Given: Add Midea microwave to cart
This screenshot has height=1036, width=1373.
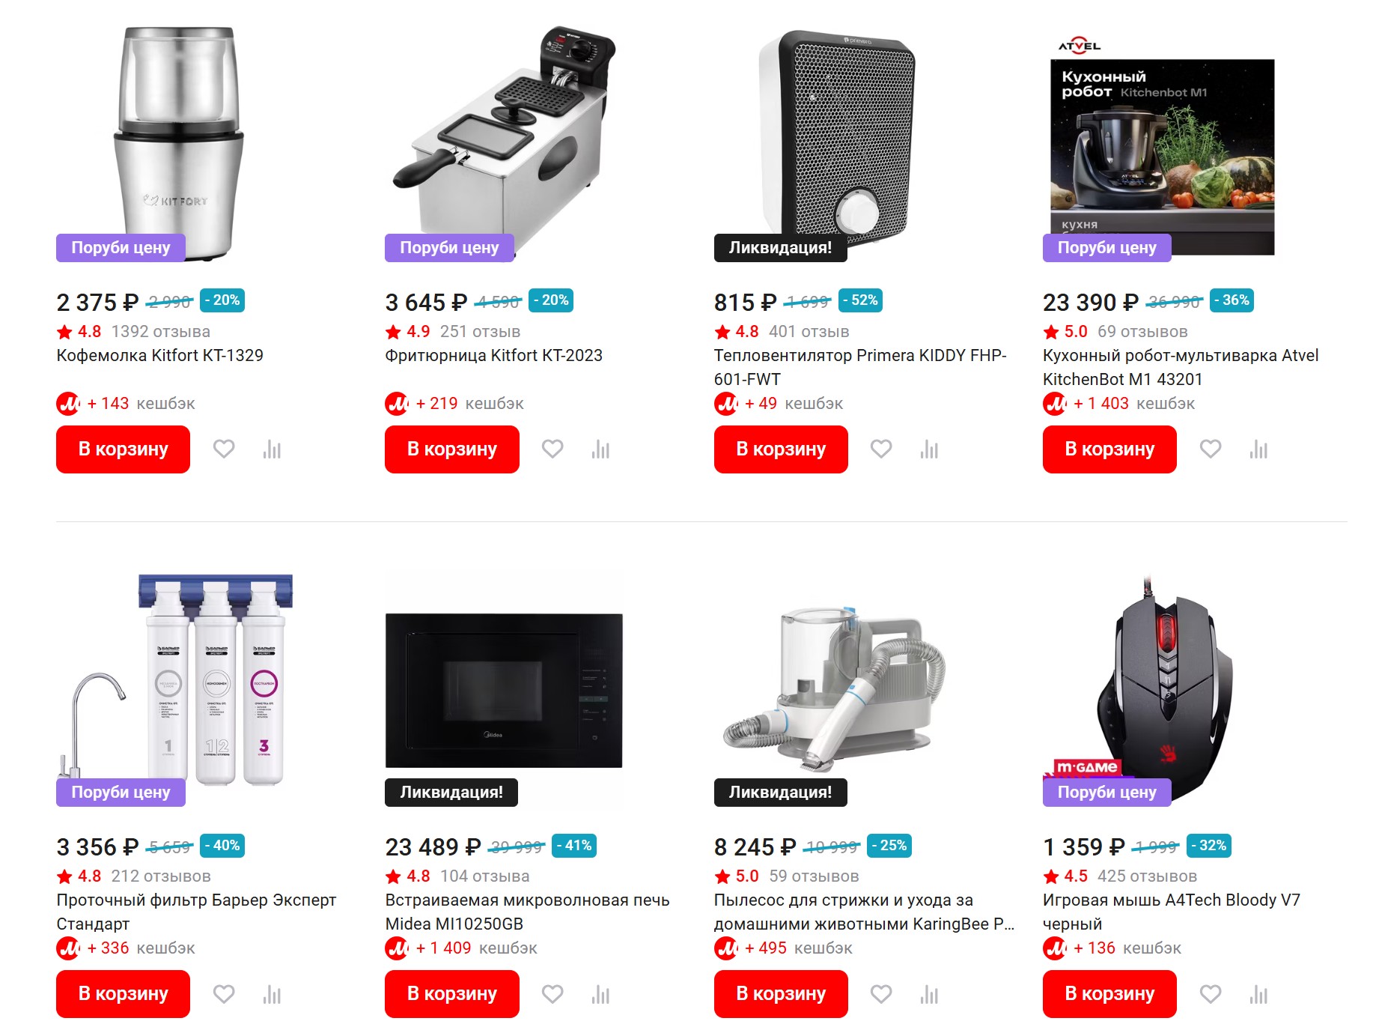Looking at the screenshot, I should pos(452,994).
